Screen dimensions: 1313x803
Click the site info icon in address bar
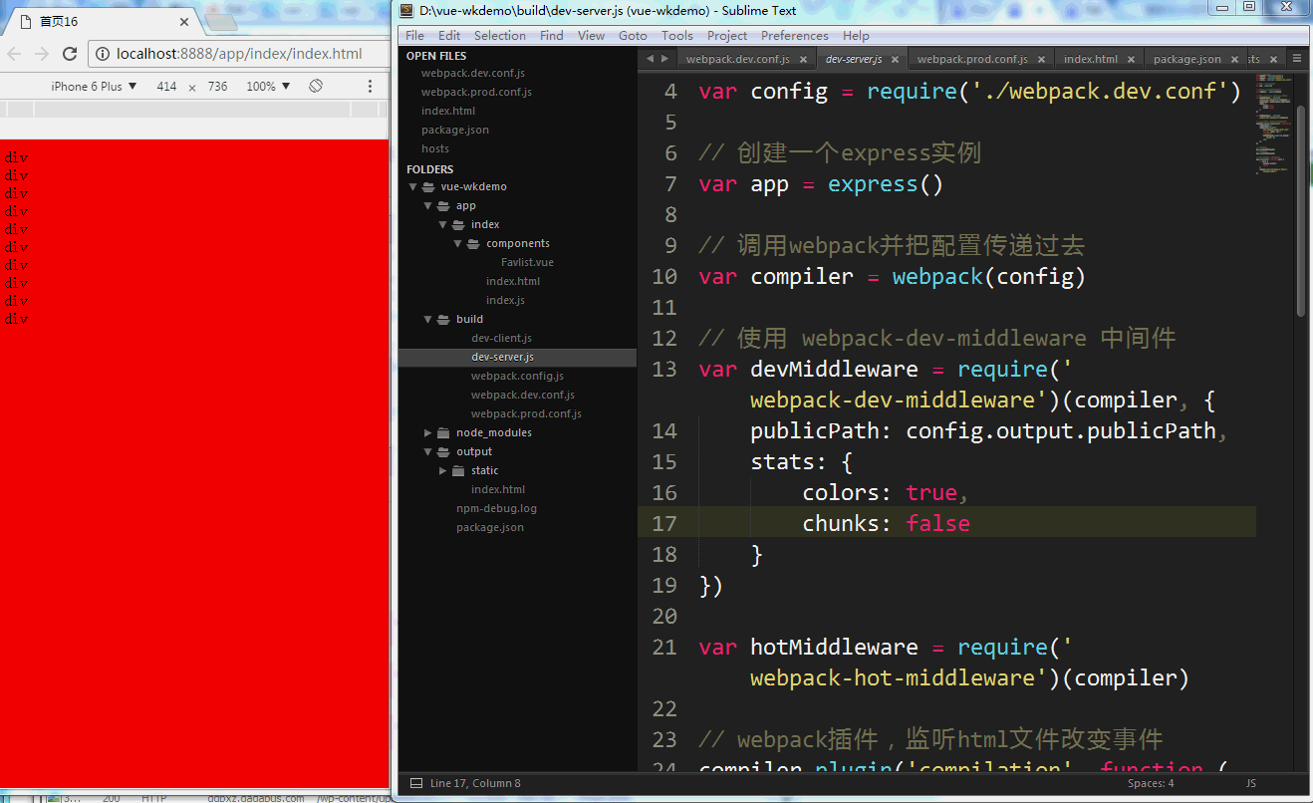click(x=102, y=54)
